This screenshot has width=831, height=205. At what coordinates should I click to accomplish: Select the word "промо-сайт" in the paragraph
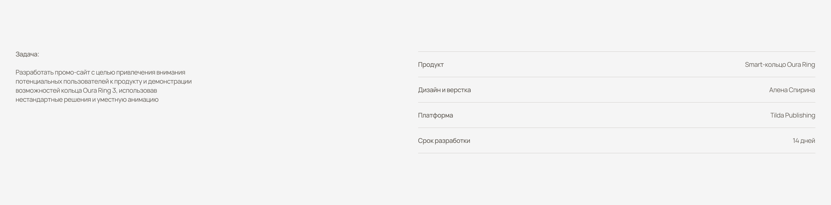tap(72, 73)
